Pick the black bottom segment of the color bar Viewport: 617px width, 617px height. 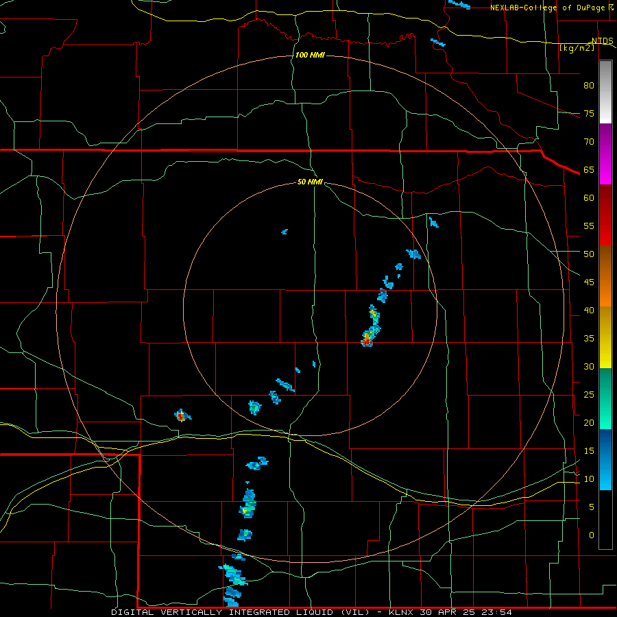click(x=605, y=520)
